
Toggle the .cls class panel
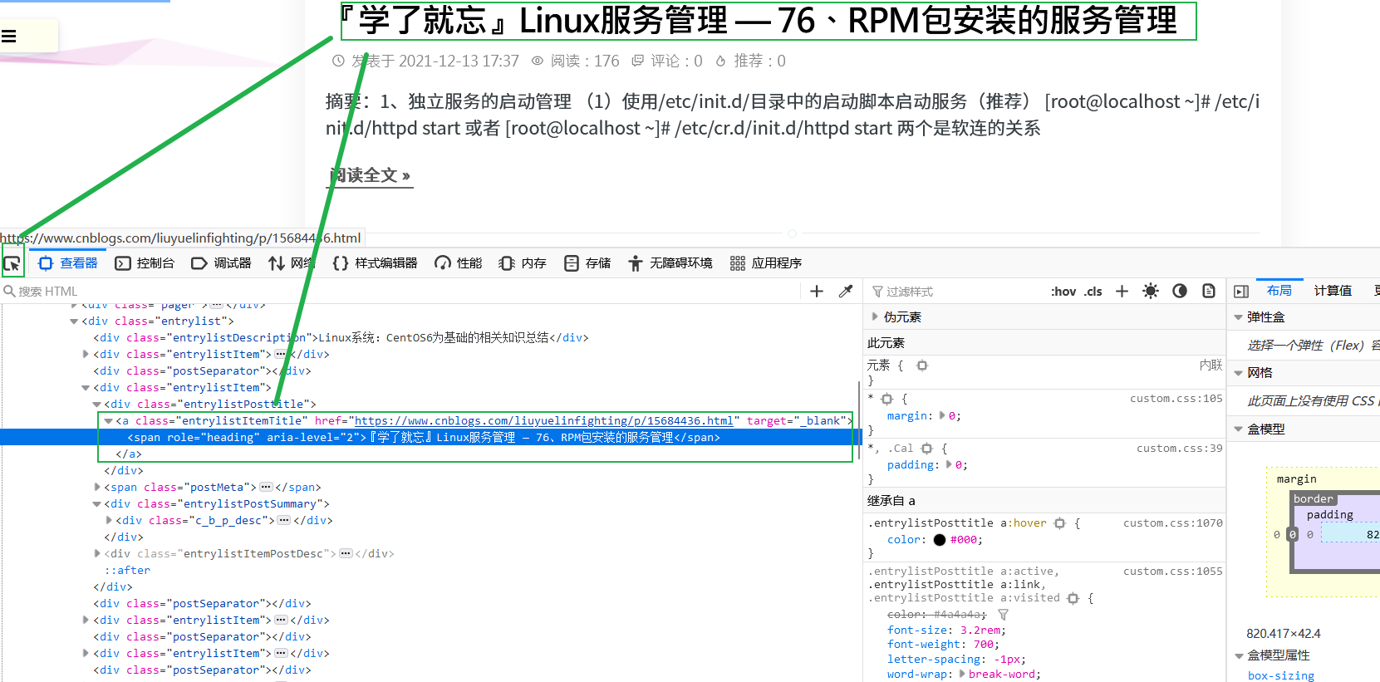[1093, 292]
